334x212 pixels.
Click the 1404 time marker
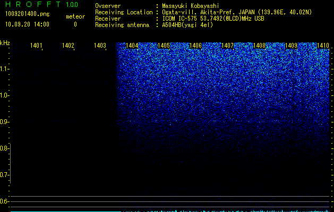pyautogui.click(x=132, y=46)
